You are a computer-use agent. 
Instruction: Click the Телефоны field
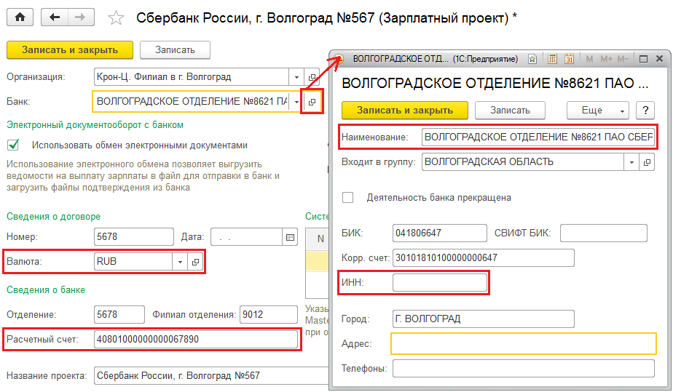point(524,369)
